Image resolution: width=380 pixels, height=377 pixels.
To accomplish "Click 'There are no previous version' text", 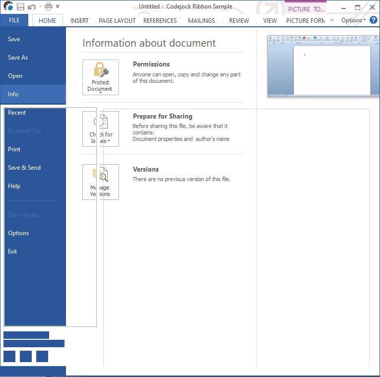I will pos(182,179).
